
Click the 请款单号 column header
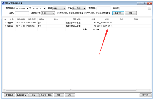[x=32, y=19]
